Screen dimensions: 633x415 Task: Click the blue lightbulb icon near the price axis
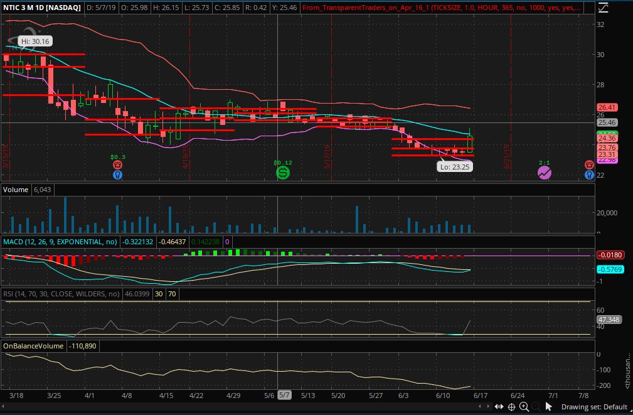[589, 175]
